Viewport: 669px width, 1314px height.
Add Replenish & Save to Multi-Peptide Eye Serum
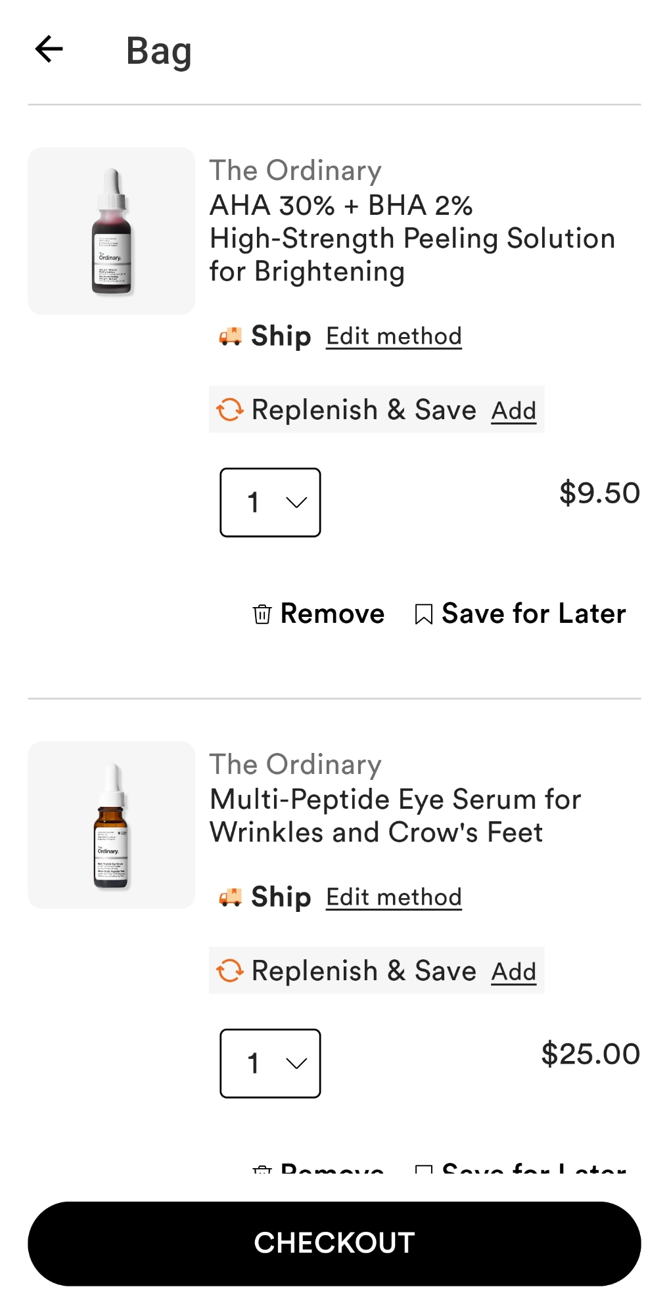point(514,972)
